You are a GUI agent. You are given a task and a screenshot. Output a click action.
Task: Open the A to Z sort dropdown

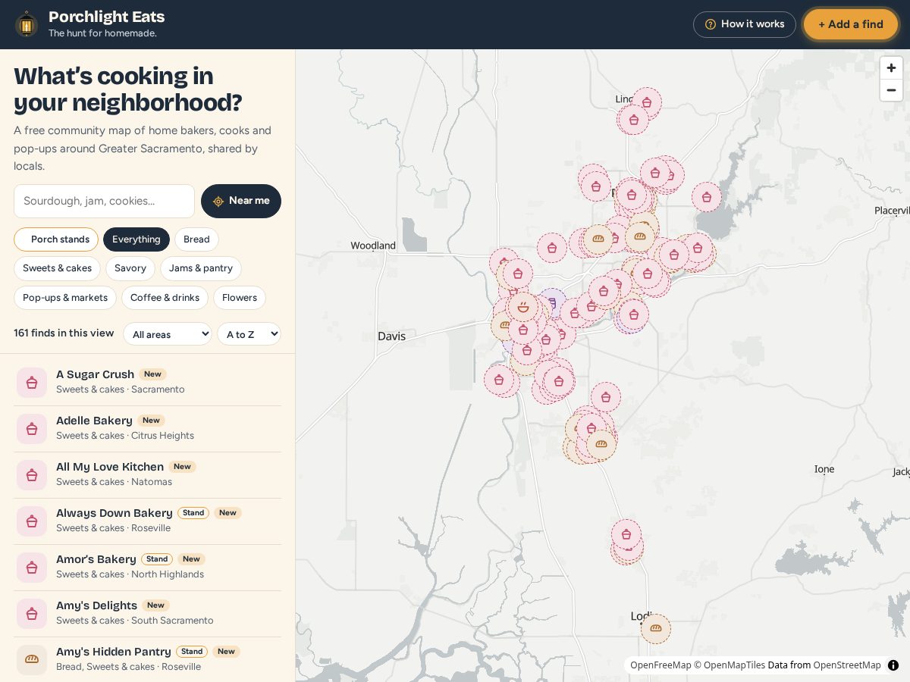pos(249,334)
